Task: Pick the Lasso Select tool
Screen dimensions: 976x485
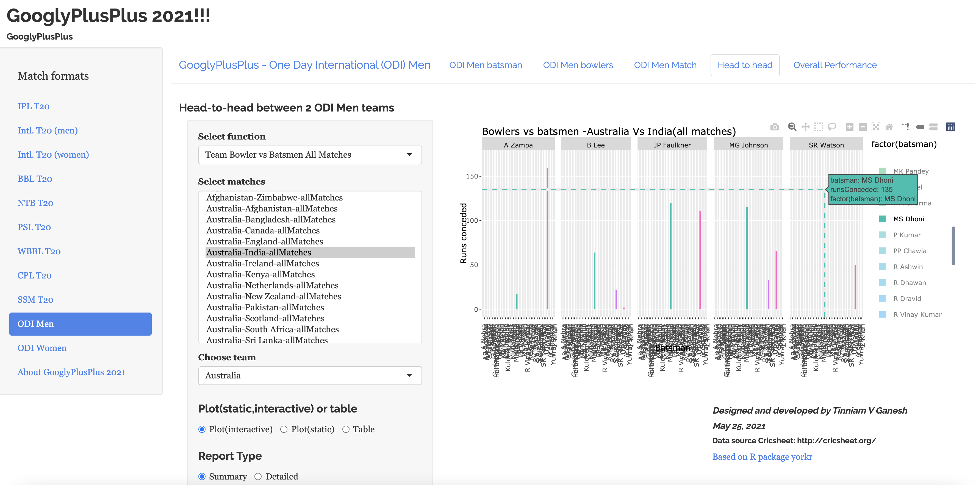Action: [x=832, y=127]
